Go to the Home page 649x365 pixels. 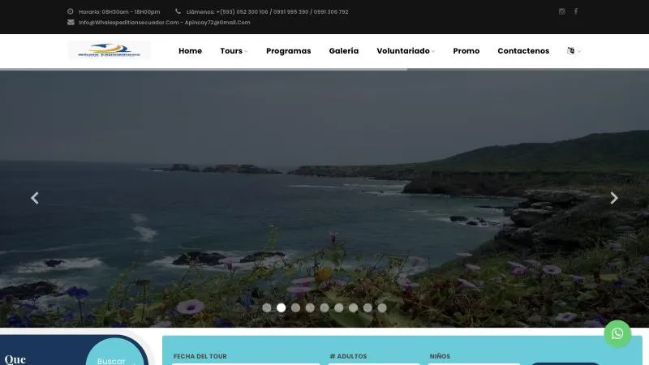[x=191, y=51]
